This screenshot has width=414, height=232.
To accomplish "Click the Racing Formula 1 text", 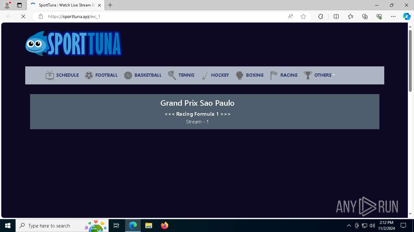I will coord(197,114).
